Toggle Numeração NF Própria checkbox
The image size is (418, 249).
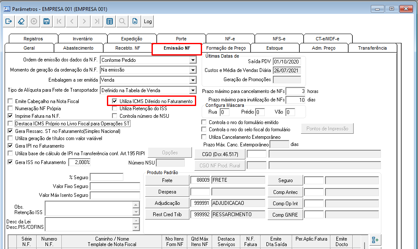[x=11, y=109]
